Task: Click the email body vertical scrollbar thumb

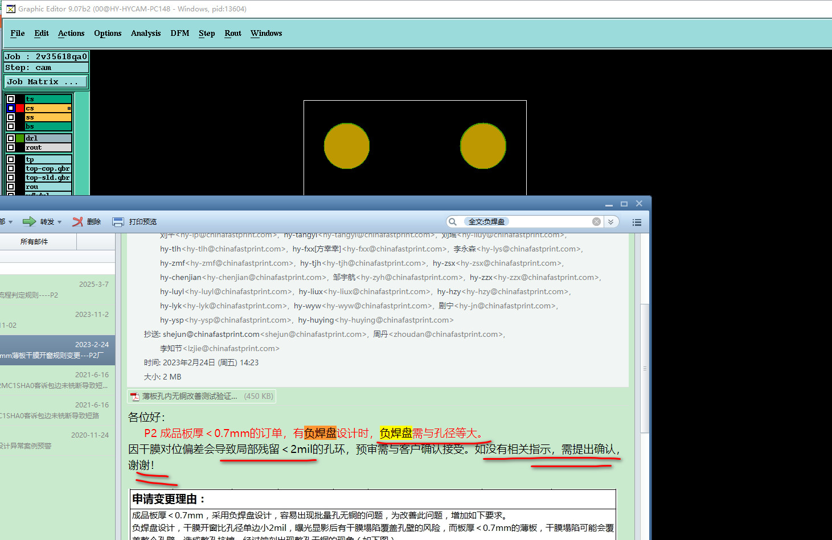Action: click(x=645, y=369)
